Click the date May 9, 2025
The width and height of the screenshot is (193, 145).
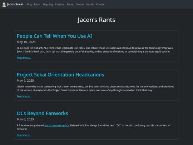click(25, 81)
